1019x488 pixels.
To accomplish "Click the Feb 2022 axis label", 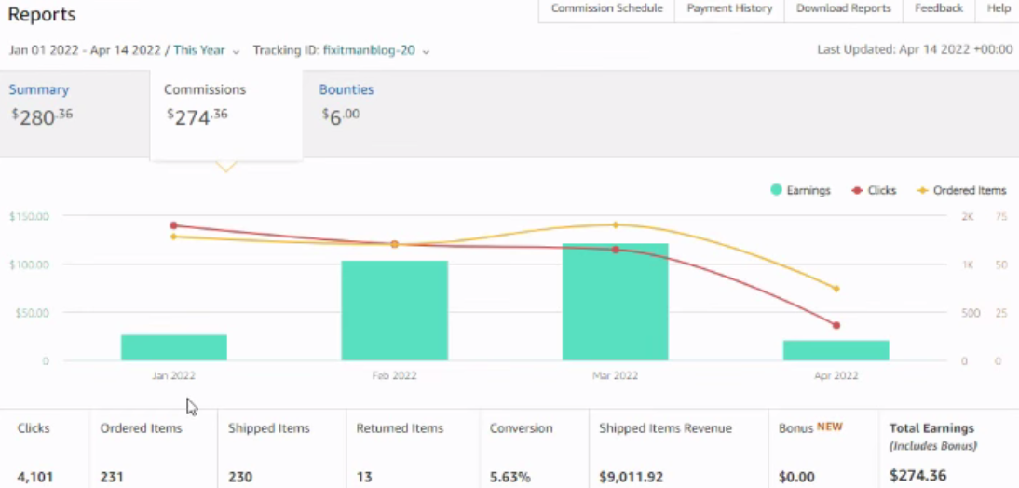I will pos(395,375).
